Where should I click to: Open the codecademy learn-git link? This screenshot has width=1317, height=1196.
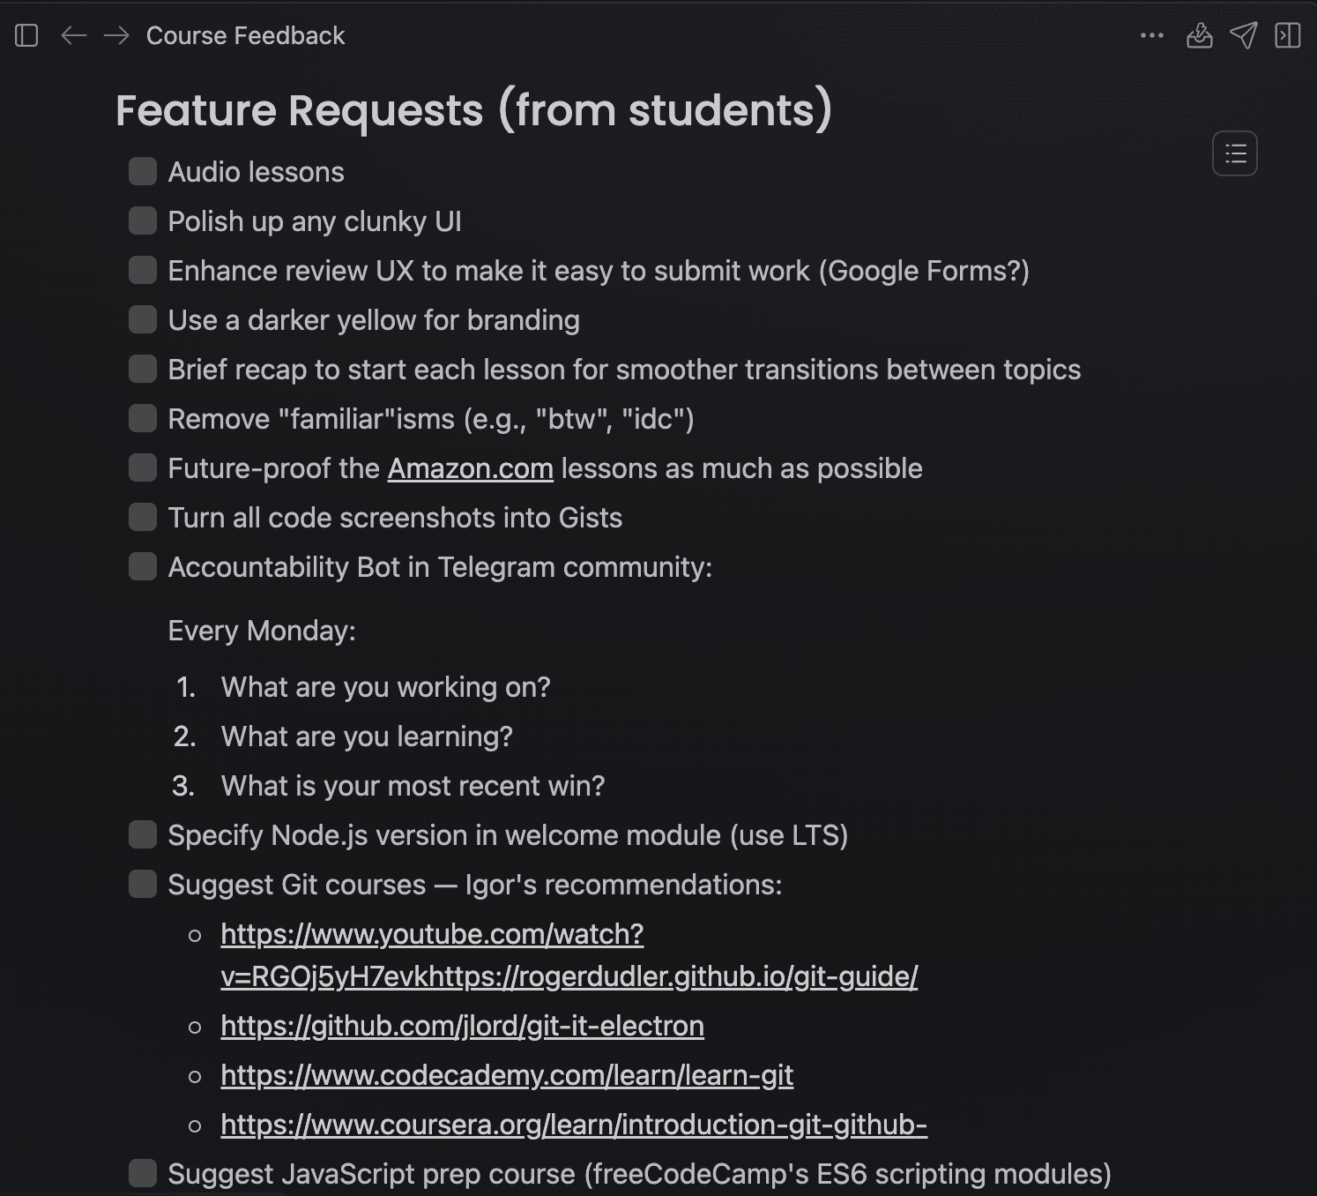tap(507, 1075)
